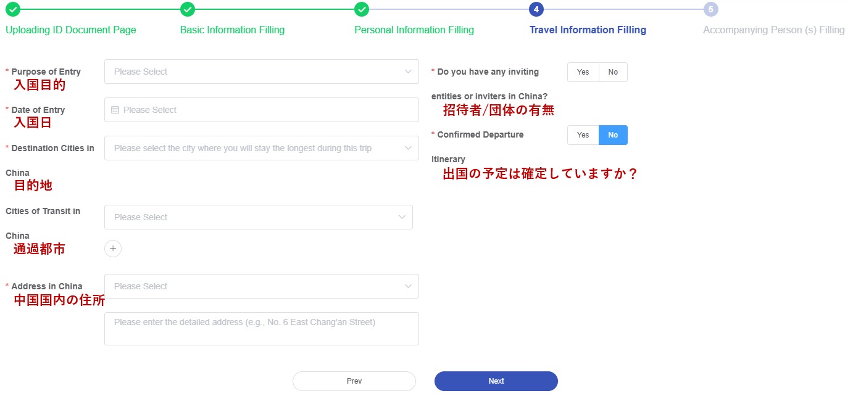The width and height of the screenshot is (853, 396).
Task: Select No for inviting entities in China
Action: (x=613, y=72)
